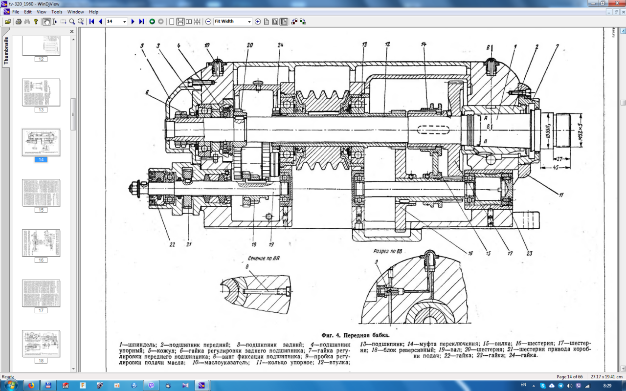Click scroll-up arrow of document scrollbar
Image resolution: width=626 pixels, height=391 pixels.
(x=623, y=30)
